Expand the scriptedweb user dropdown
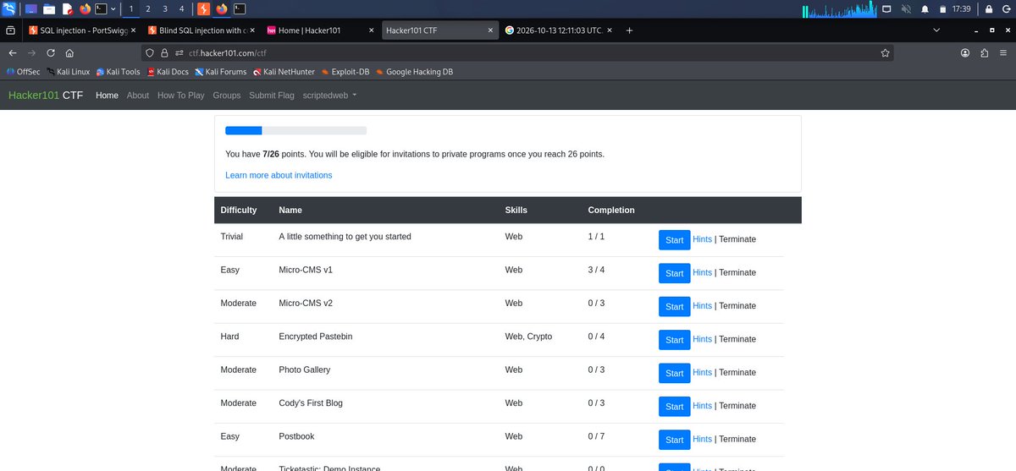The width and height of the screenshot is (1016, 471). pyautogui.click(x=329, y=96)
